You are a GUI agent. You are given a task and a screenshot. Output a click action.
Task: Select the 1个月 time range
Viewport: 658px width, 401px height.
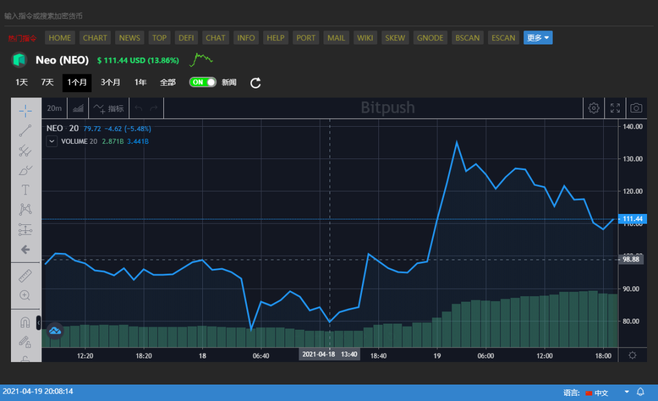pos(77,83)
